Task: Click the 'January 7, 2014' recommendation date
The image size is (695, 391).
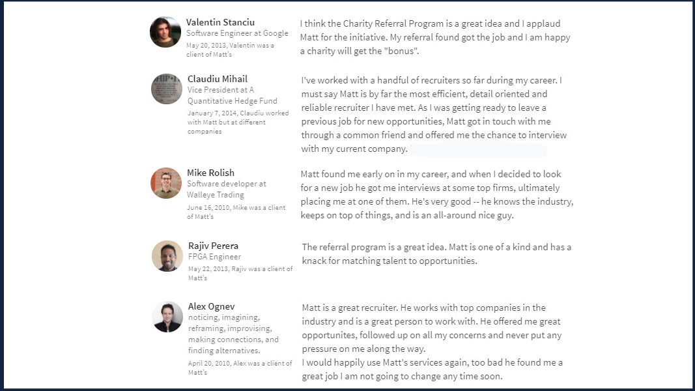Action: click(x=212, y=113)
